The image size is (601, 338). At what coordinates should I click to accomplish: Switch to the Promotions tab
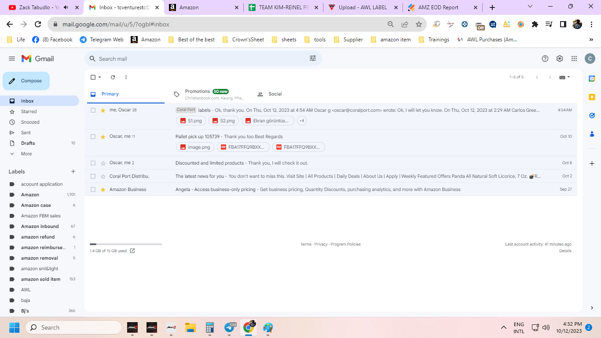(x=209, y=94)
